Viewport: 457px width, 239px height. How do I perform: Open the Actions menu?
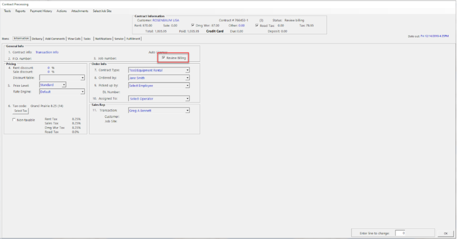pos(61,11)
